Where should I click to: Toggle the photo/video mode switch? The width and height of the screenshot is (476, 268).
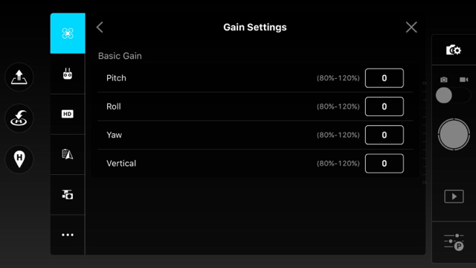(453, 95)
